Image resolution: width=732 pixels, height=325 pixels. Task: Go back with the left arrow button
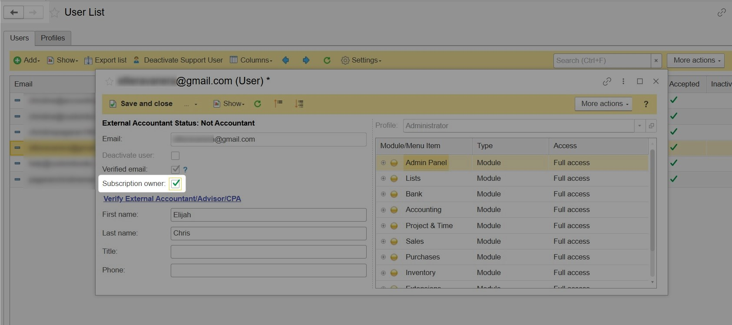[14, 12]
